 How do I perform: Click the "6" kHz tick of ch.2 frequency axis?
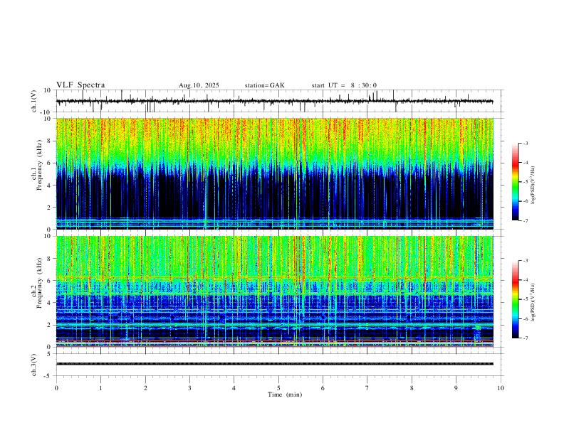(x=49, y=281)
